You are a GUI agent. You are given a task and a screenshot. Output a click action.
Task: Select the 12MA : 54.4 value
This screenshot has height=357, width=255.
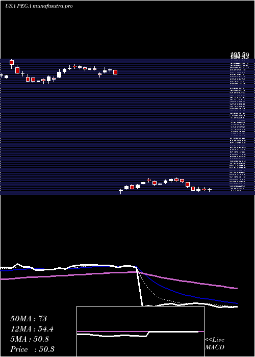(32, 329)
